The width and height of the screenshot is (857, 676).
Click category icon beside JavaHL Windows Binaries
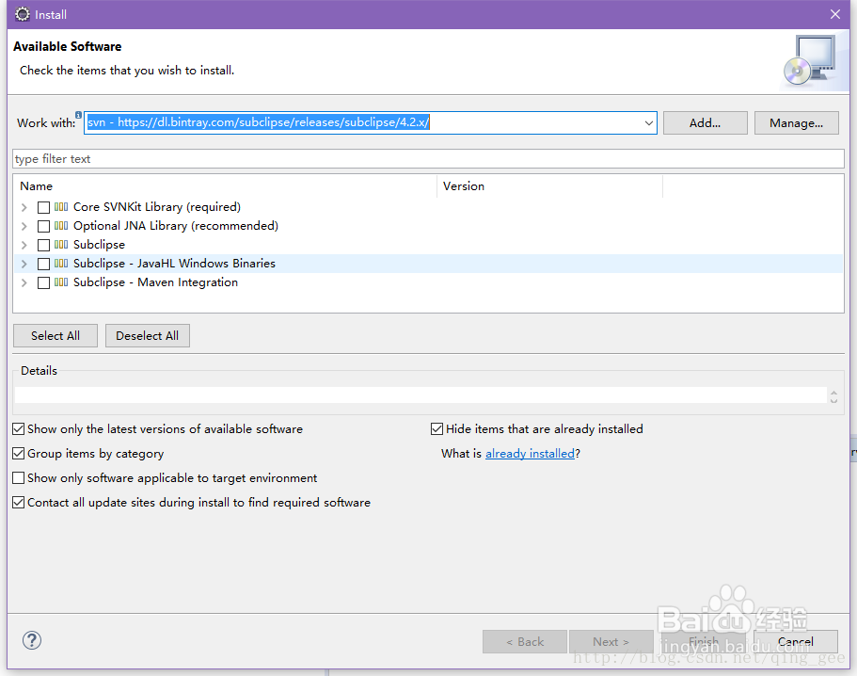(x=61, y=264)
